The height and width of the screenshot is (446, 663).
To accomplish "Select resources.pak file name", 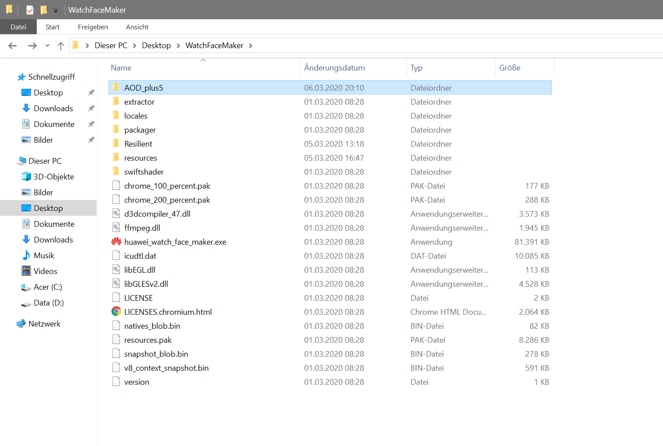I will 148,340.
